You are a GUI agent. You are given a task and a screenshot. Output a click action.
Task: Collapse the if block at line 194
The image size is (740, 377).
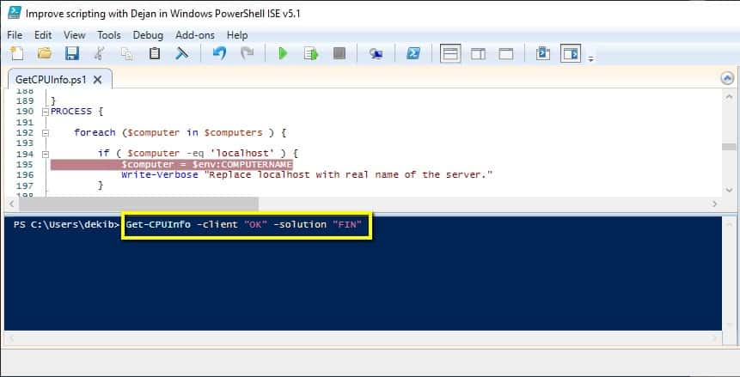point(46,154)
